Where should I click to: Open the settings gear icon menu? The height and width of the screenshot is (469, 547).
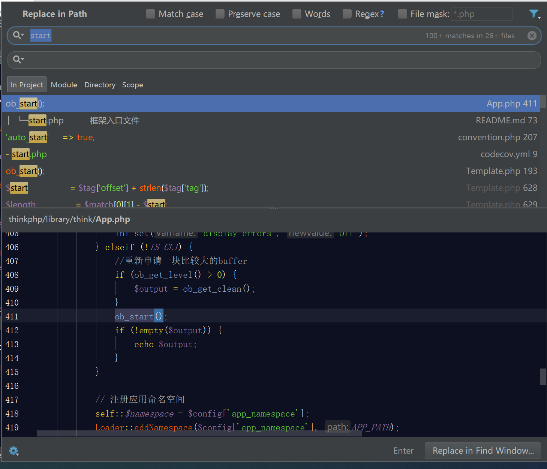13,451
